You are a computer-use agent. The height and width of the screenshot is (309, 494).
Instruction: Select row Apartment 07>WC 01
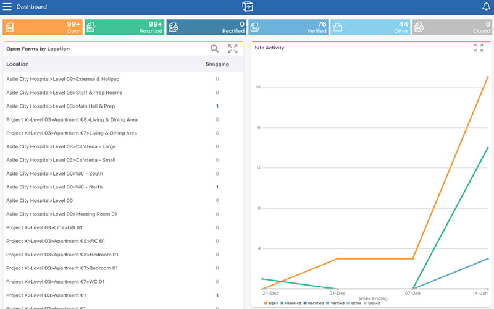(x=123, y=282)
